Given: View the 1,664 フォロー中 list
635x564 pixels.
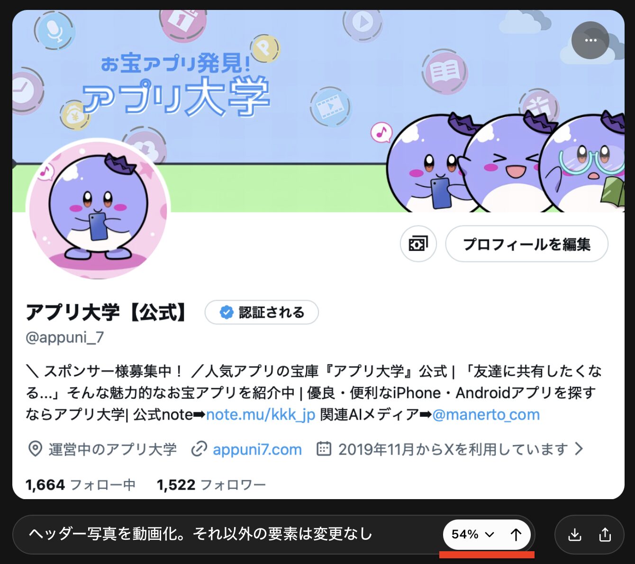Looking at the screenshot, I should point(81,484).
